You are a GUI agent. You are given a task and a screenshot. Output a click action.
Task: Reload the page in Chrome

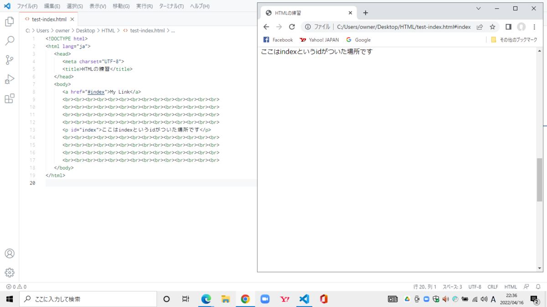[292, 27]
